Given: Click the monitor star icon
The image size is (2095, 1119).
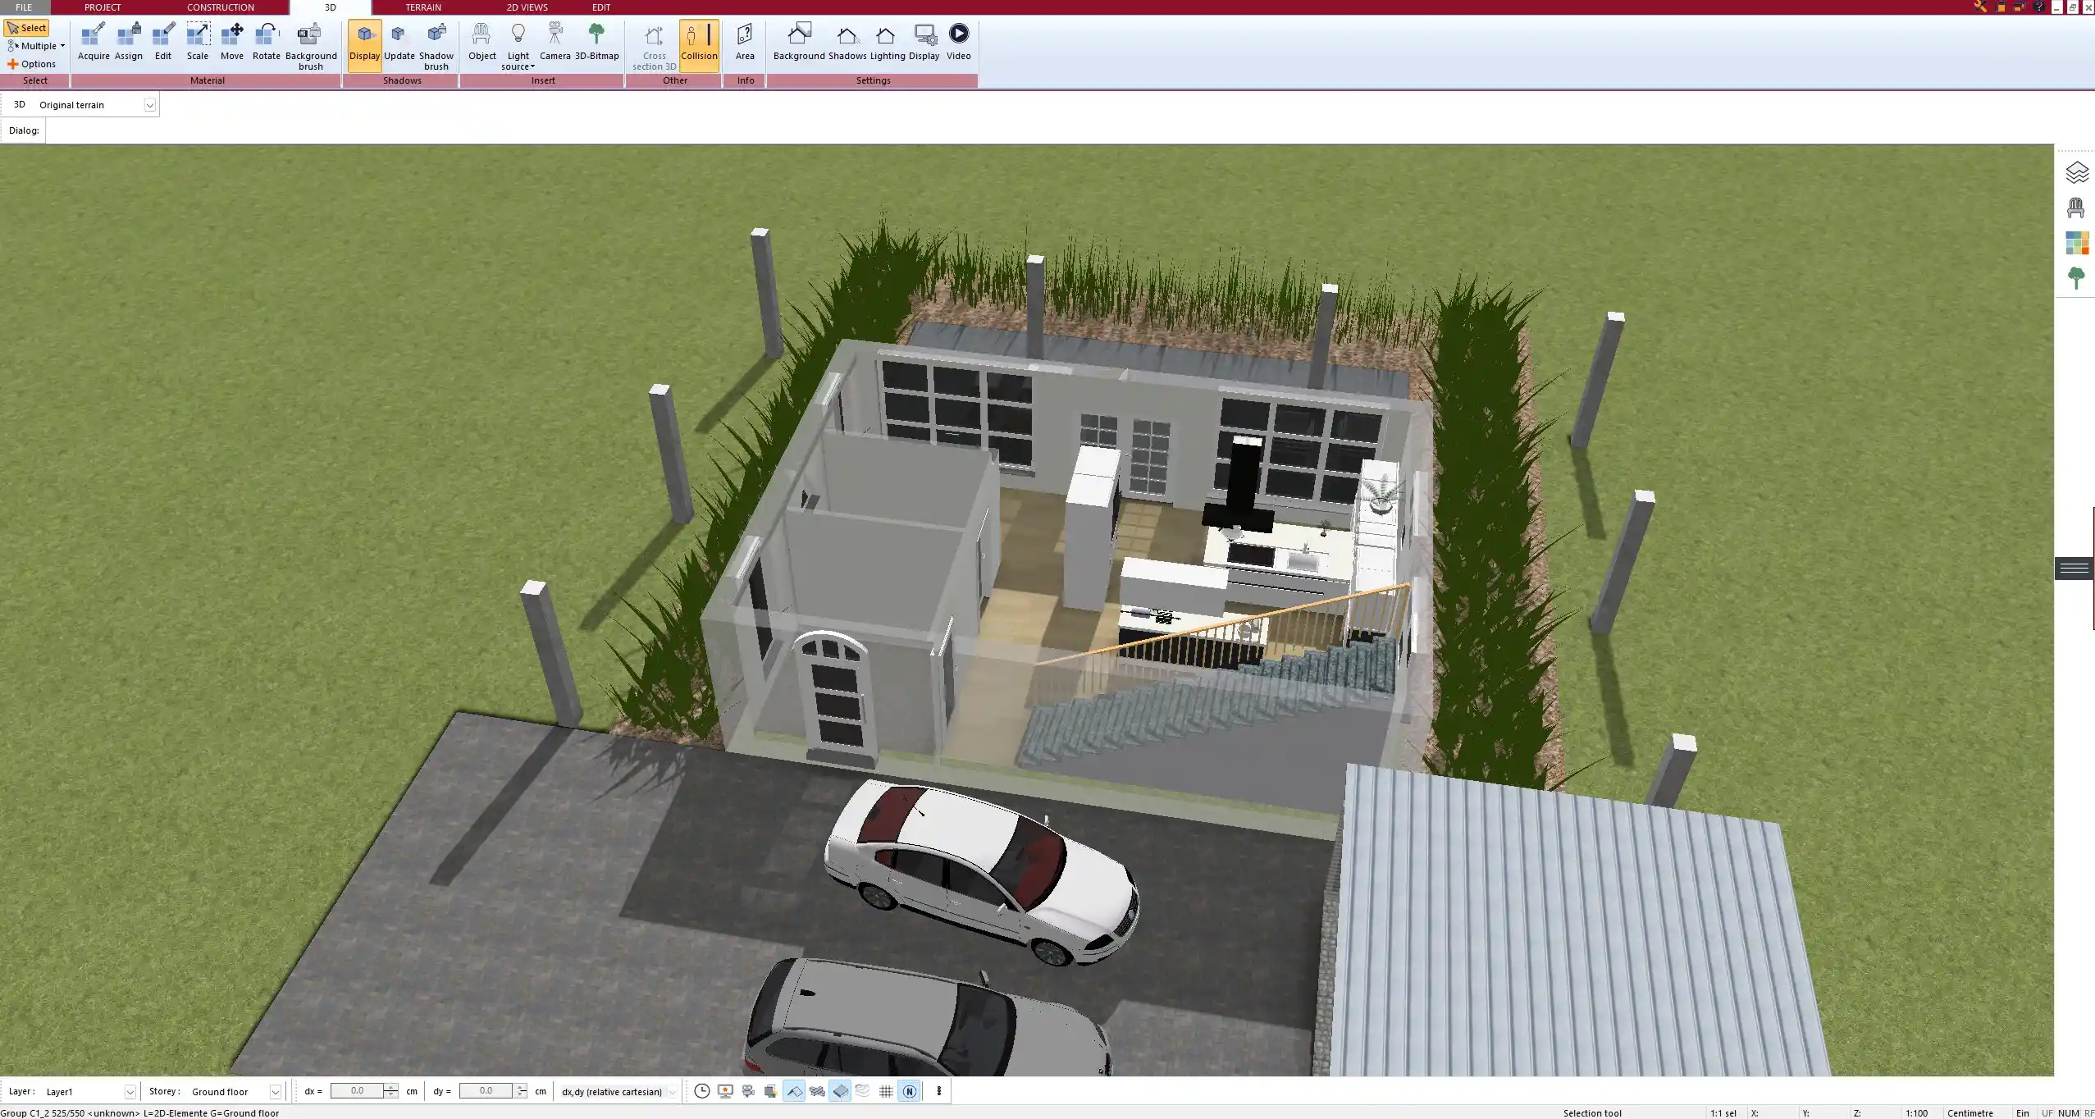Looking at the screenshot, I should [725, 1091].
